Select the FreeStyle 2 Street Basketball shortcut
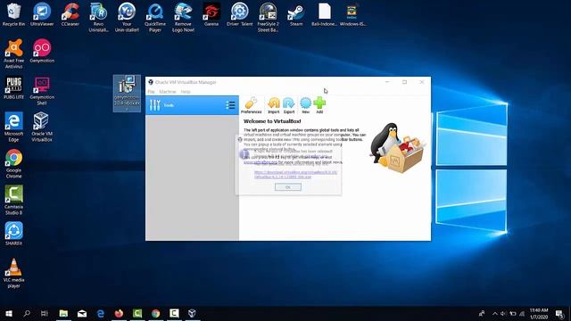571x321 pixels. (268, 18)
